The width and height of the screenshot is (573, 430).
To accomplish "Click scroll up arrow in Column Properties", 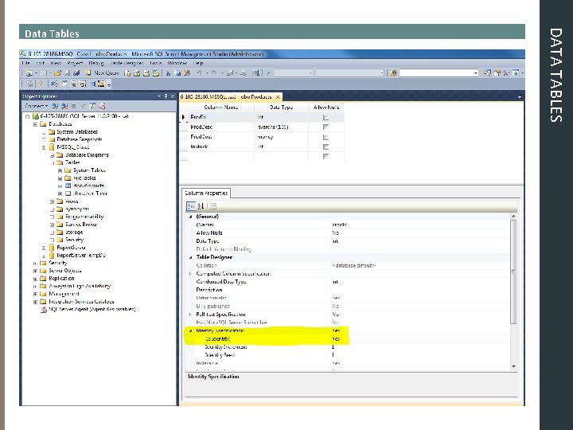I will [514, 217].
